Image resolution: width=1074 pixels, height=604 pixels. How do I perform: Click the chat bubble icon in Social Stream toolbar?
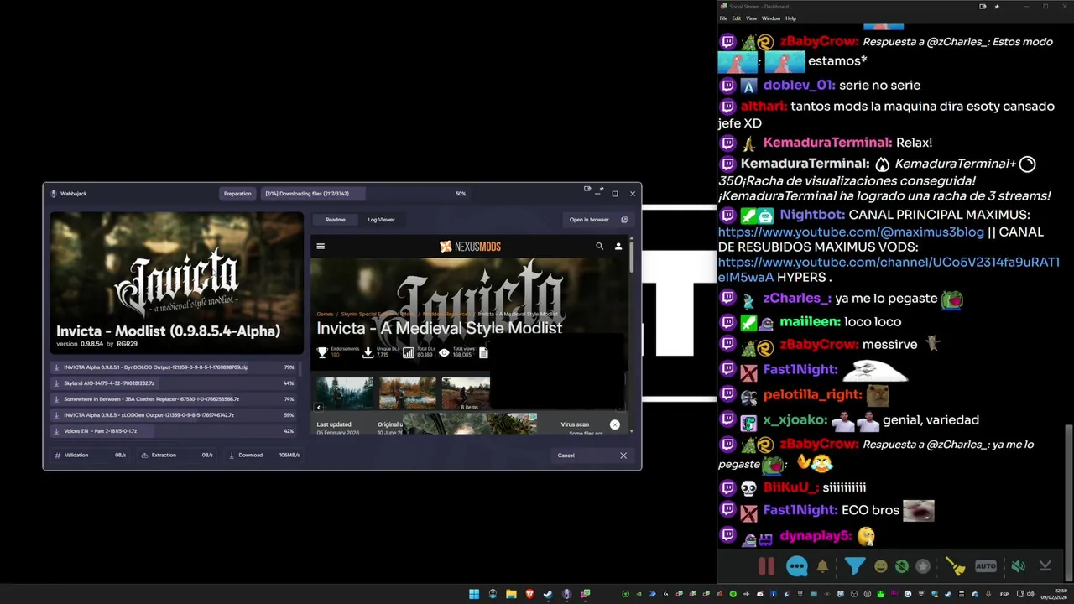click(x=797, y=566)
